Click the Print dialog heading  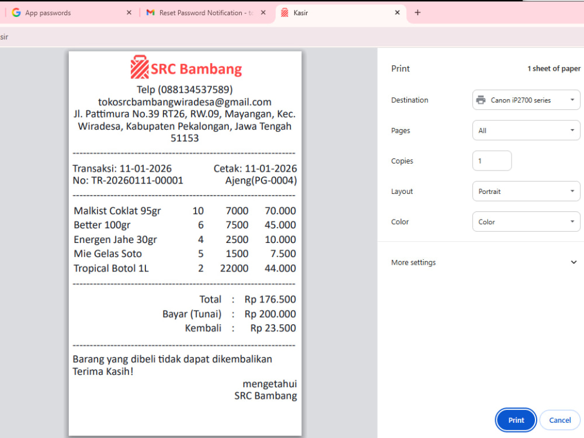(401, 68)
